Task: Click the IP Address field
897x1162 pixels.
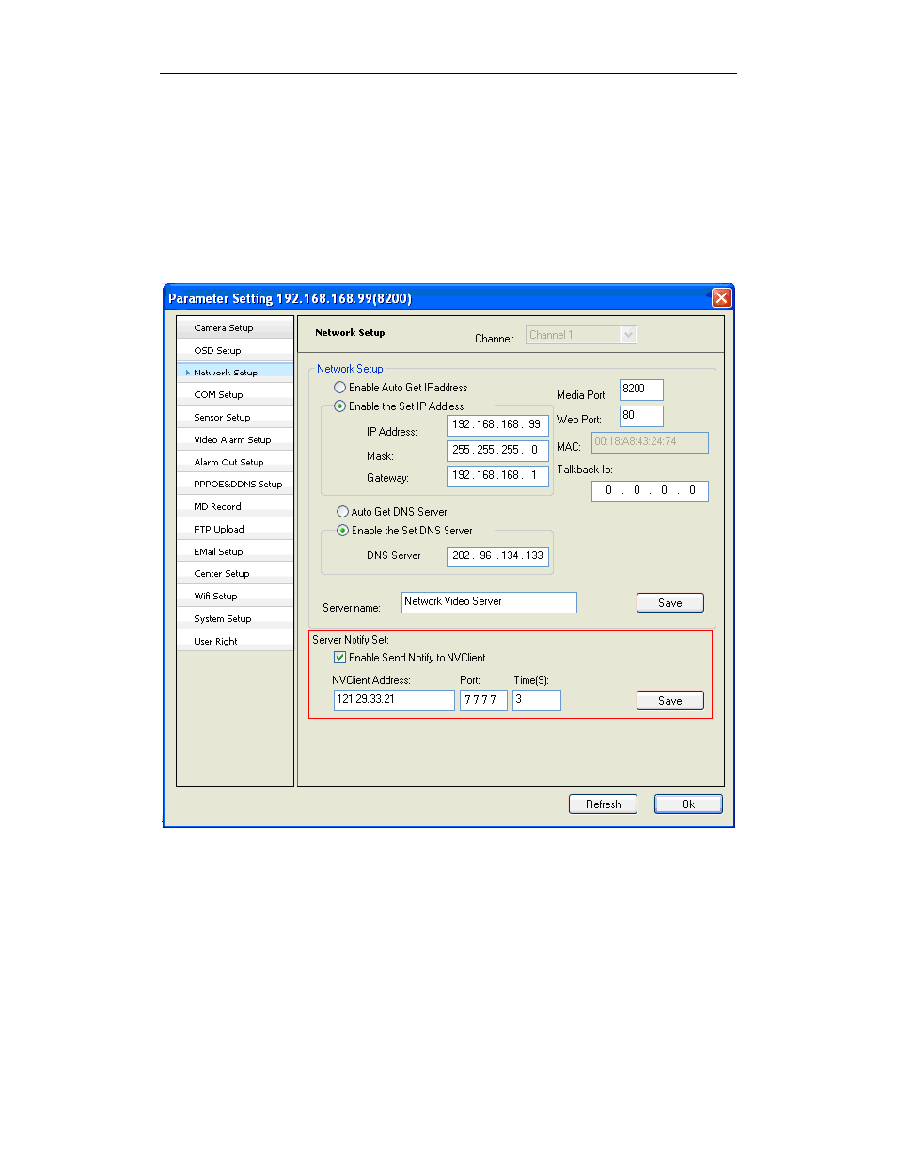Action: coord(497,424)
